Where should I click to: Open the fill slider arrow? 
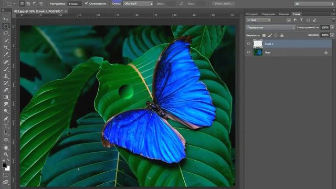332,35
